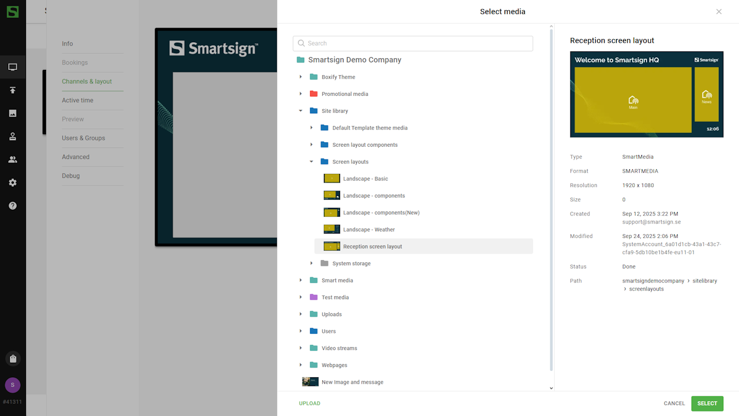This screenshot has height=416, width=739.
Task: Open the help question mark icon
Action: pyautogui.click(x=13, y=206)
